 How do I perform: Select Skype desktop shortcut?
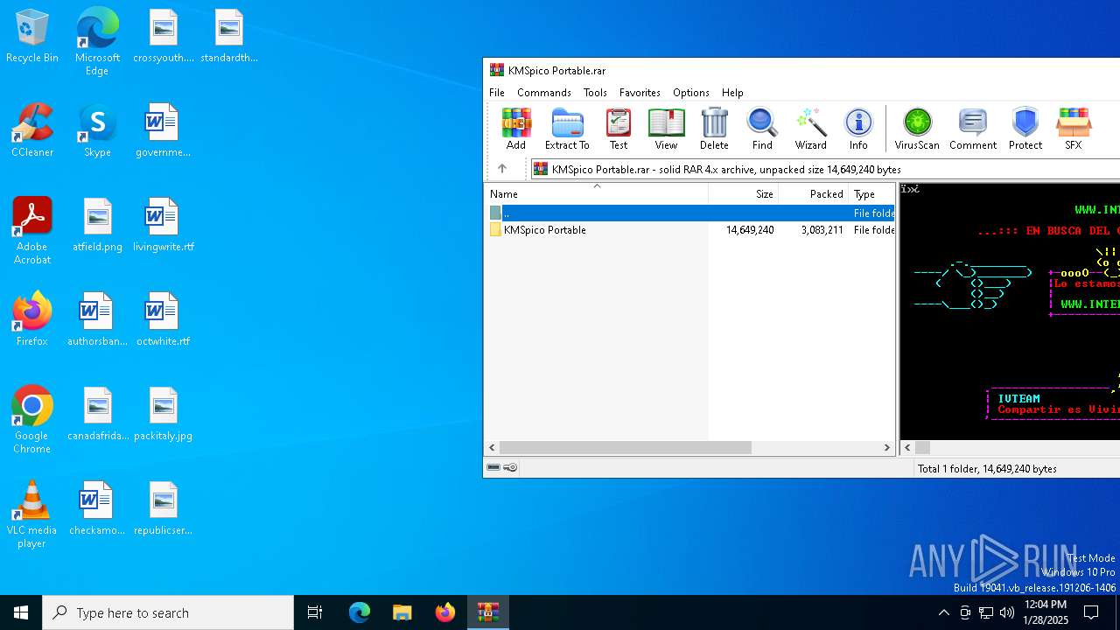point(97,130)
